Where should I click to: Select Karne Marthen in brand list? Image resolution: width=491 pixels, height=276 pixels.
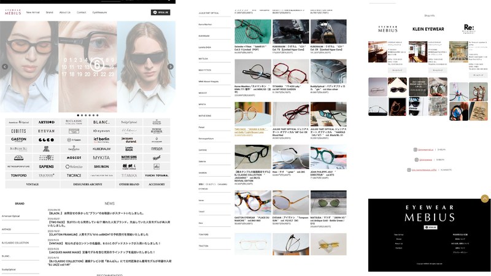[205, 25]
